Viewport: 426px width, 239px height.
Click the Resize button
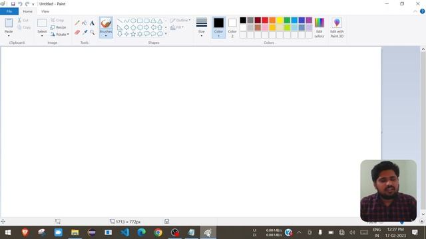click(x=58, y=27)
